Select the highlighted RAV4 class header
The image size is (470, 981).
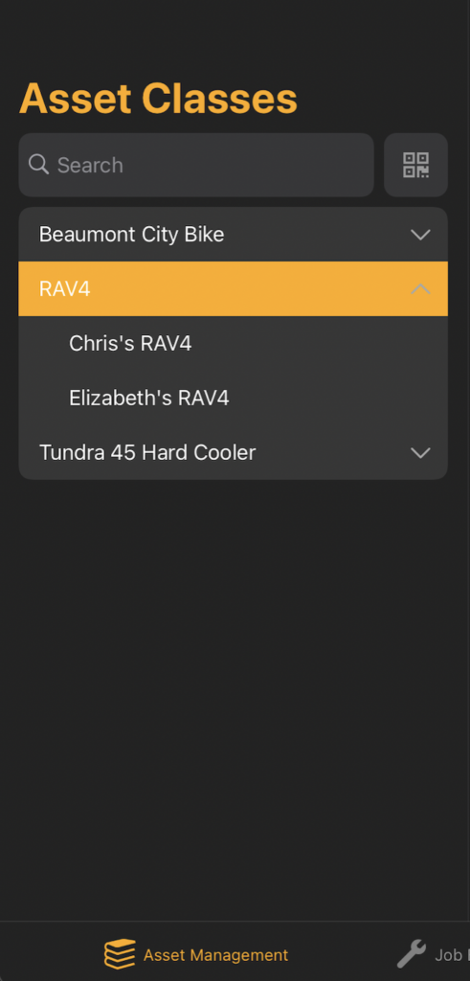234,289
